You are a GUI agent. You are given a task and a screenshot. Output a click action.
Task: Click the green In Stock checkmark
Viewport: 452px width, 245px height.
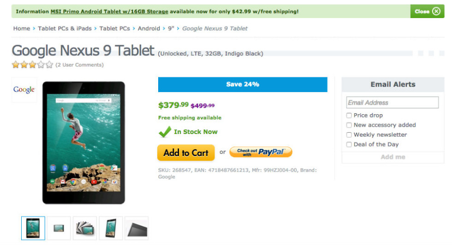(165, 132)
